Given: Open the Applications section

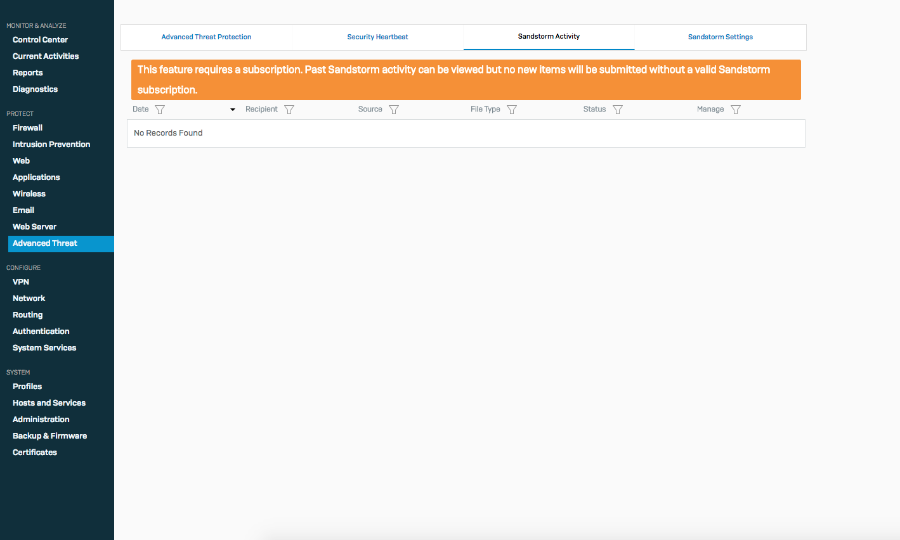Looking at the screenshot, I should [x=36, y=177].
